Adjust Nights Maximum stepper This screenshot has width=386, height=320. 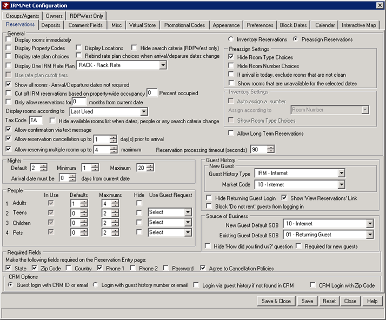(x=150, y=168)
